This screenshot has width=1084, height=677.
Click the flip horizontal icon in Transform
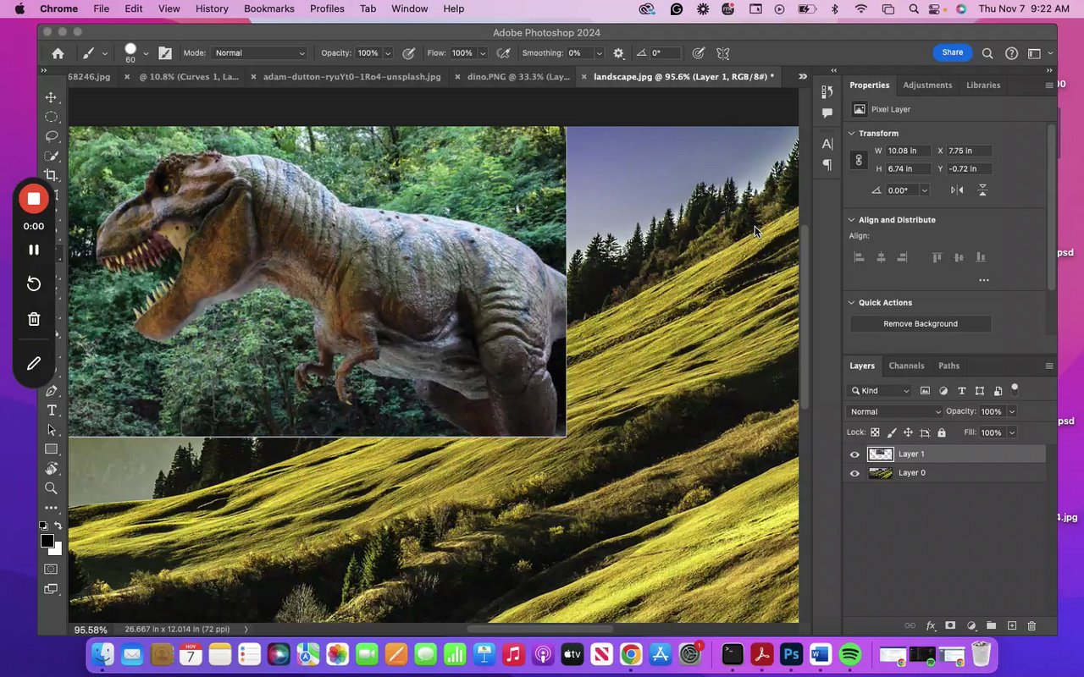click(x=957, y=190)
